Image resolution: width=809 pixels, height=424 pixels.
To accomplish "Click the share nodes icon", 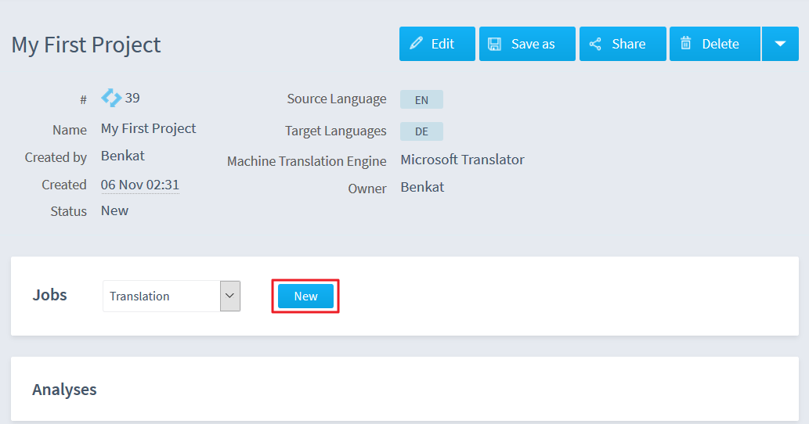I will click(x=595, y=44).
